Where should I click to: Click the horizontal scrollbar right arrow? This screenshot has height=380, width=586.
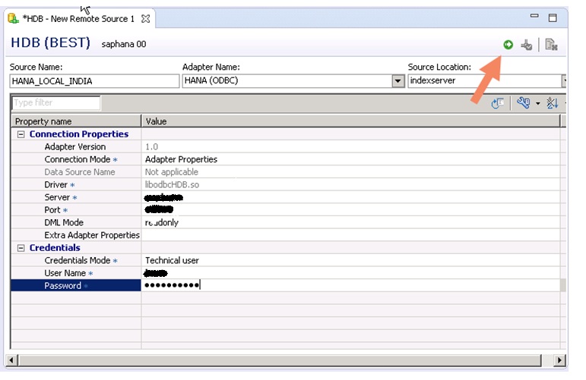click(559, 360)
